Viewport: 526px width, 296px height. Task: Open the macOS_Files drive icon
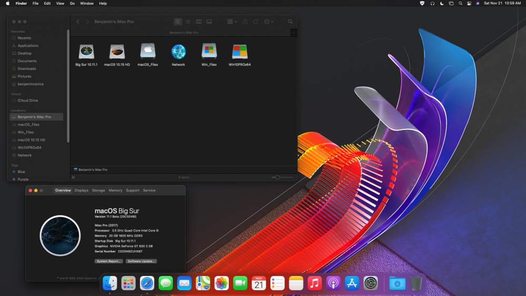(148, 52)
